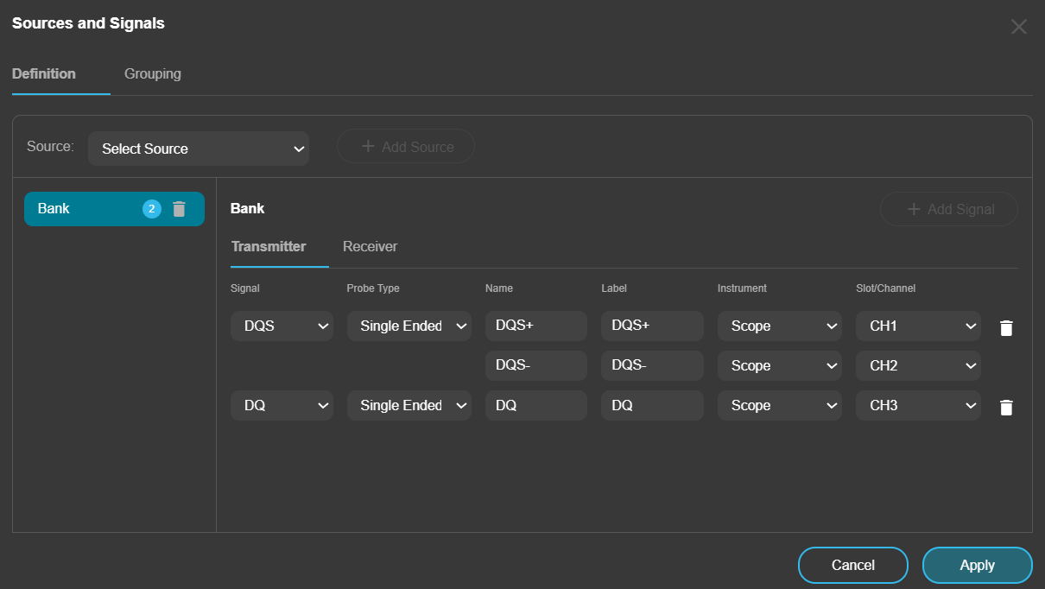Click the DQS+ Name input field
The width and height of the screenshot is (1045, 589).
(x=535, y=326)
